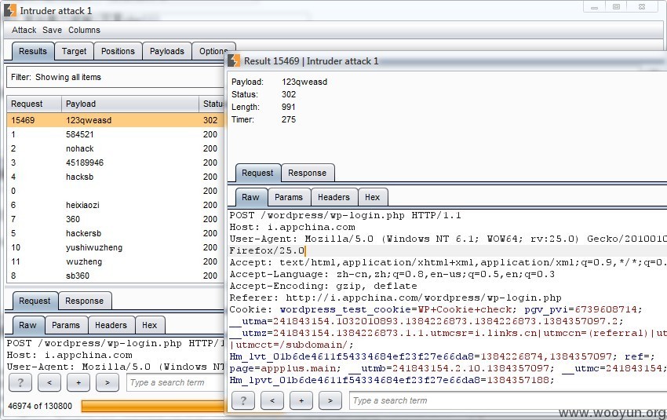The height and width of the screenshot is (420, 667).
Task: Click next match button in Result 15469 window
Action: click(x=330, y=400)
